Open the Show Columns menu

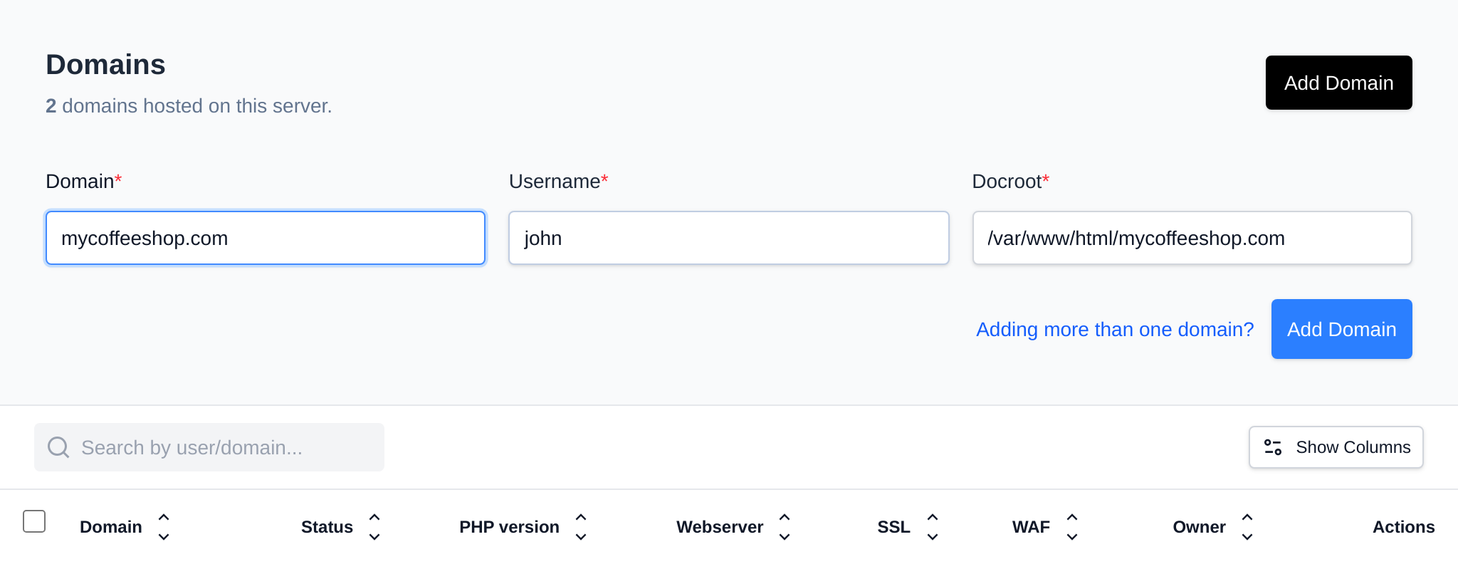coord(1336,447)
